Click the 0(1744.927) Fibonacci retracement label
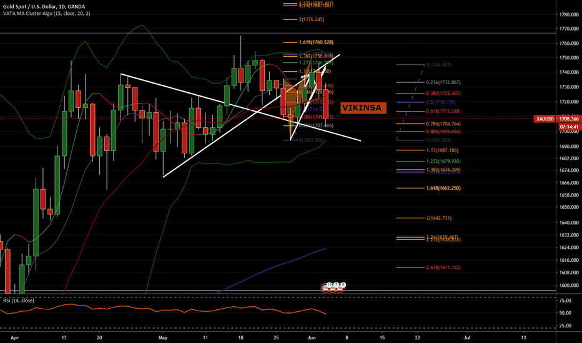This screenshot has height=343, width=582. click(x=439, y=65)
